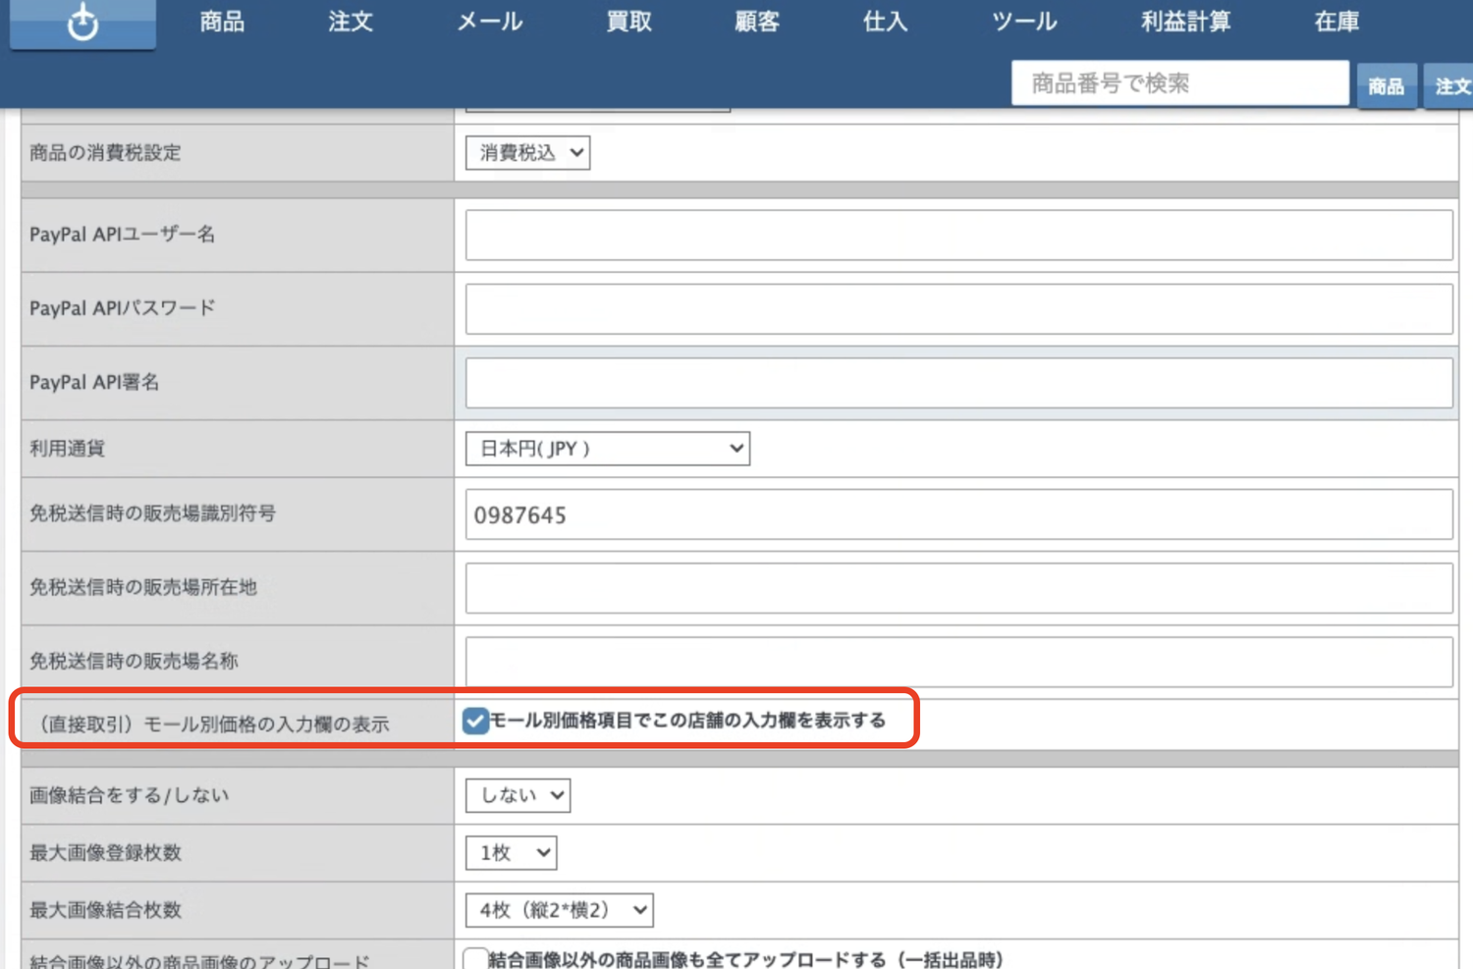This screenshot has height=969, width=1473.
Task: Uncheck the モール別価格項目 display checkbox
Action: point(475,722)
